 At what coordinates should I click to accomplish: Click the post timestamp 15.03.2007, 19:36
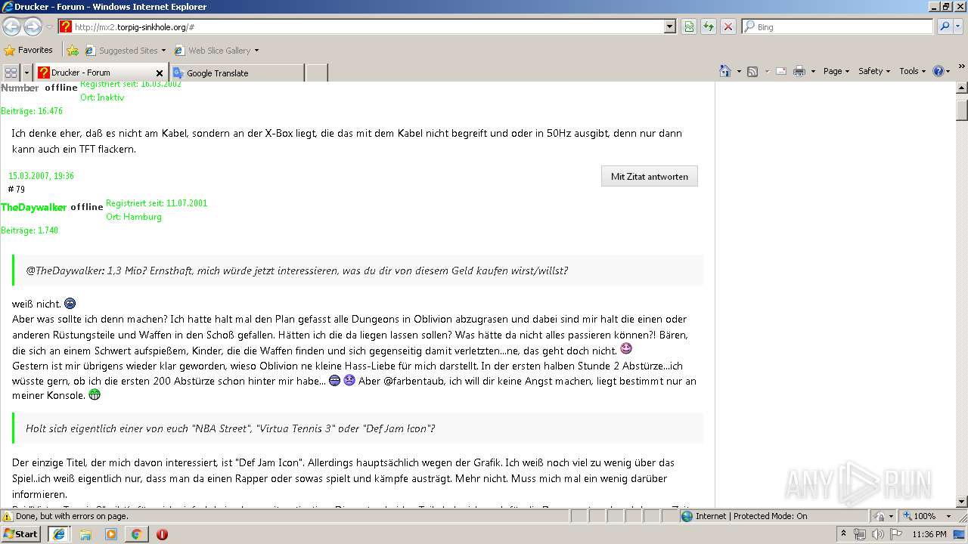41,175
